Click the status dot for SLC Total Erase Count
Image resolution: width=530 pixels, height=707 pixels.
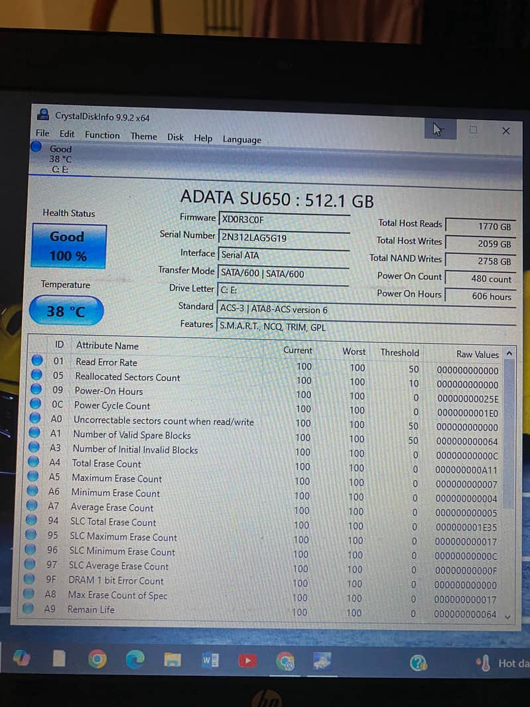point(32,520)
